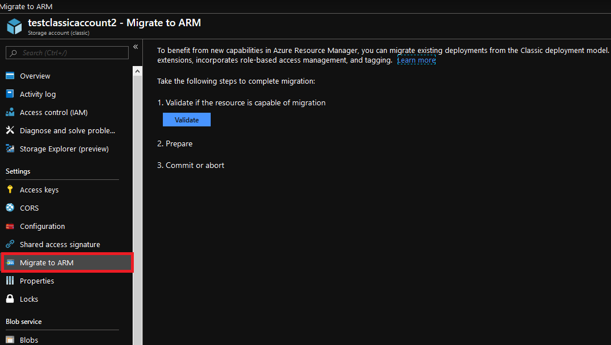Collapse the sidebar with double chevron
Image resolution: width=611 pixels, height=345 pixels.
tap(136, 47)
